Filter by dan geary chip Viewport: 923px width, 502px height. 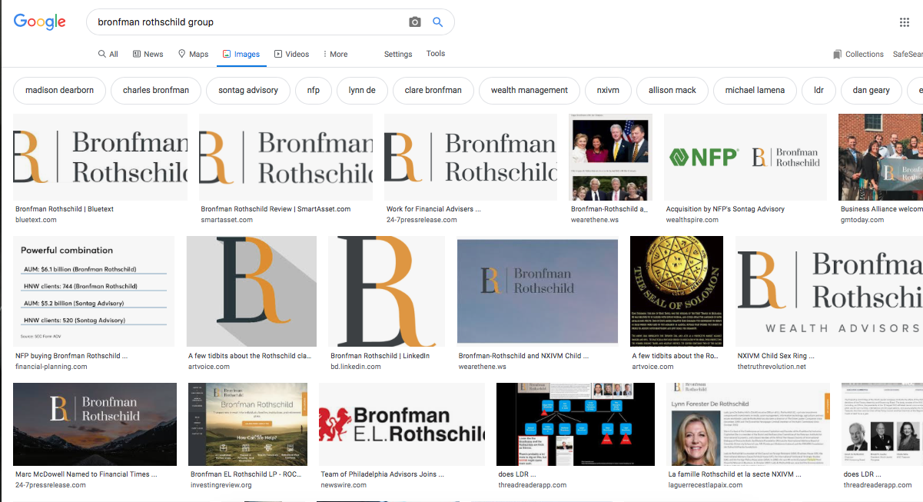(x=872, y=90)
